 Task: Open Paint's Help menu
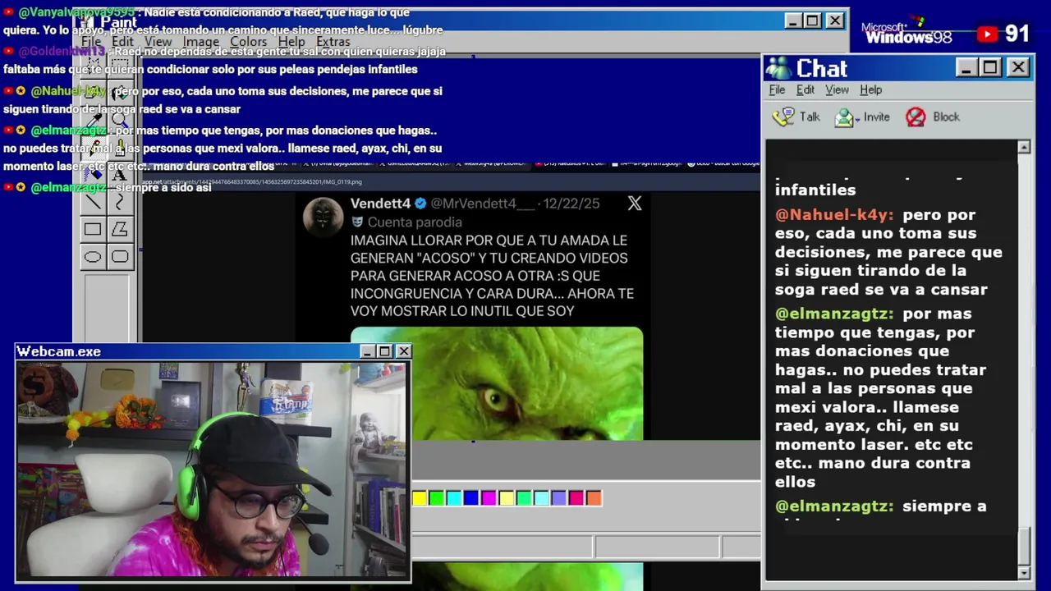point(291,42)
